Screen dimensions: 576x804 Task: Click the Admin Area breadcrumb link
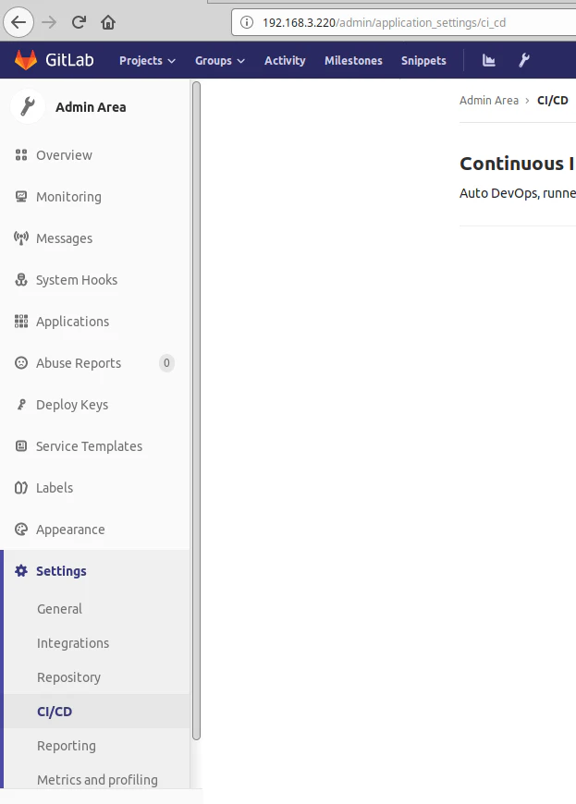(489, 100)
